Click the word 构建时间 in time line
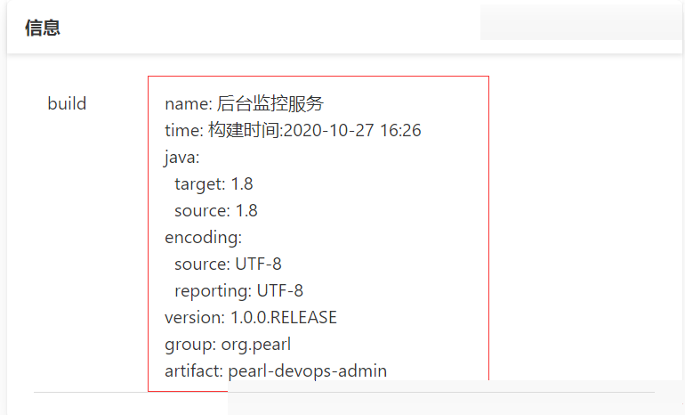This screenshot has height=415, width=685. 244,130
